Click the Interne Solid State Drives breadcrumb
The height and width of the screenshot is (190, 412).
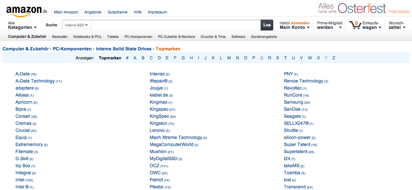pyautogui.click(x=124, y=49)
